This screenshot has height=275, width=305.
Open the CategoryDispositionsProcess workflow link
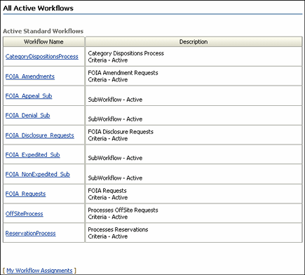[x=42, y=57]
